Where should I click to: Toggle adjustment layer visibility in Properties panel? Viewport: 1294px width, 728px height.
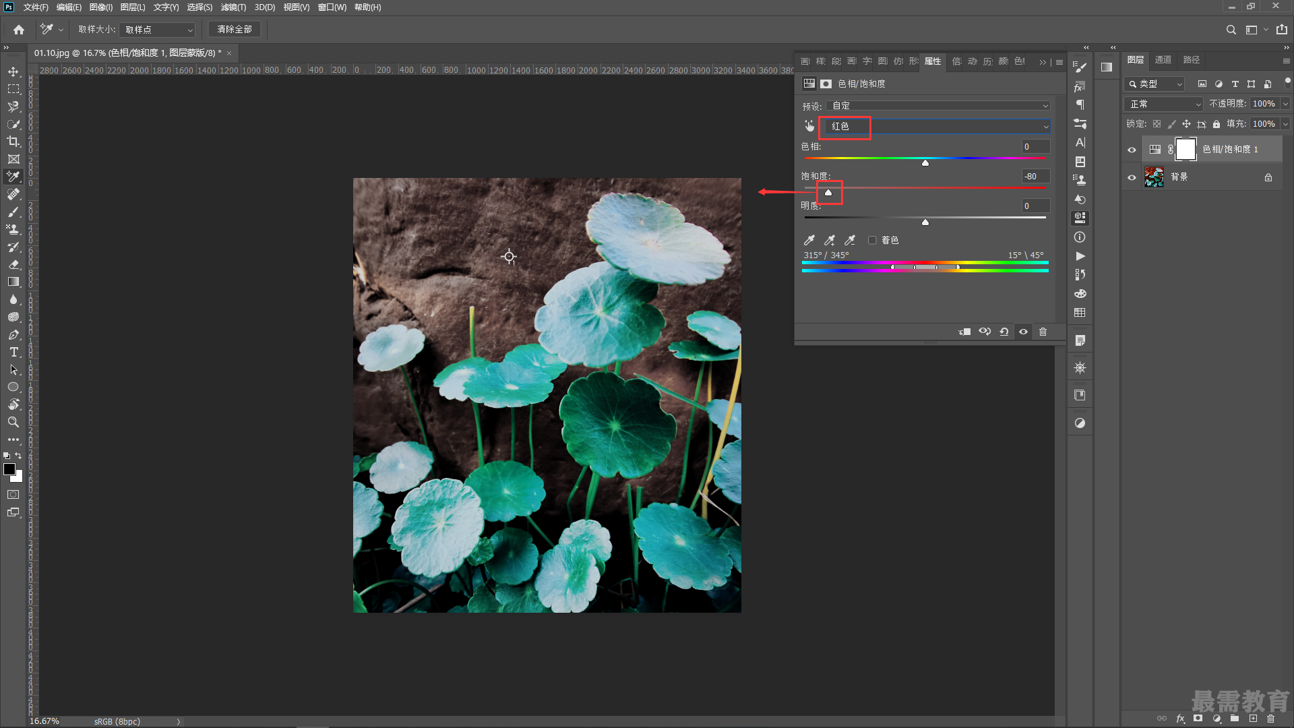pos(1024,332)
